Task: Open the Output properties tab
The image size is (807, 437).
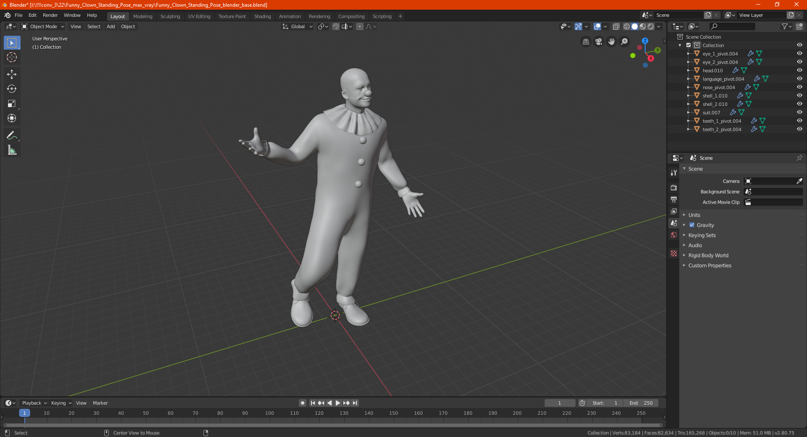Action: point(674,199)
